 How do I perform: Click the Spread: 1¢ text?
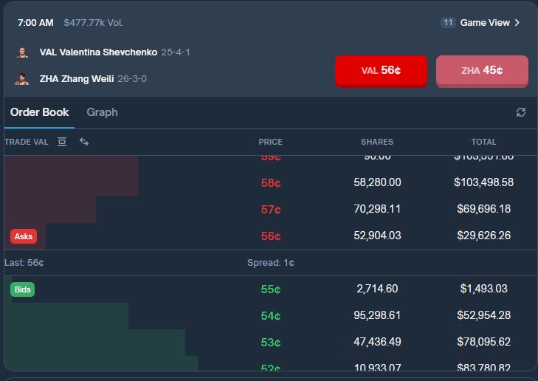[x=271, y=263]
